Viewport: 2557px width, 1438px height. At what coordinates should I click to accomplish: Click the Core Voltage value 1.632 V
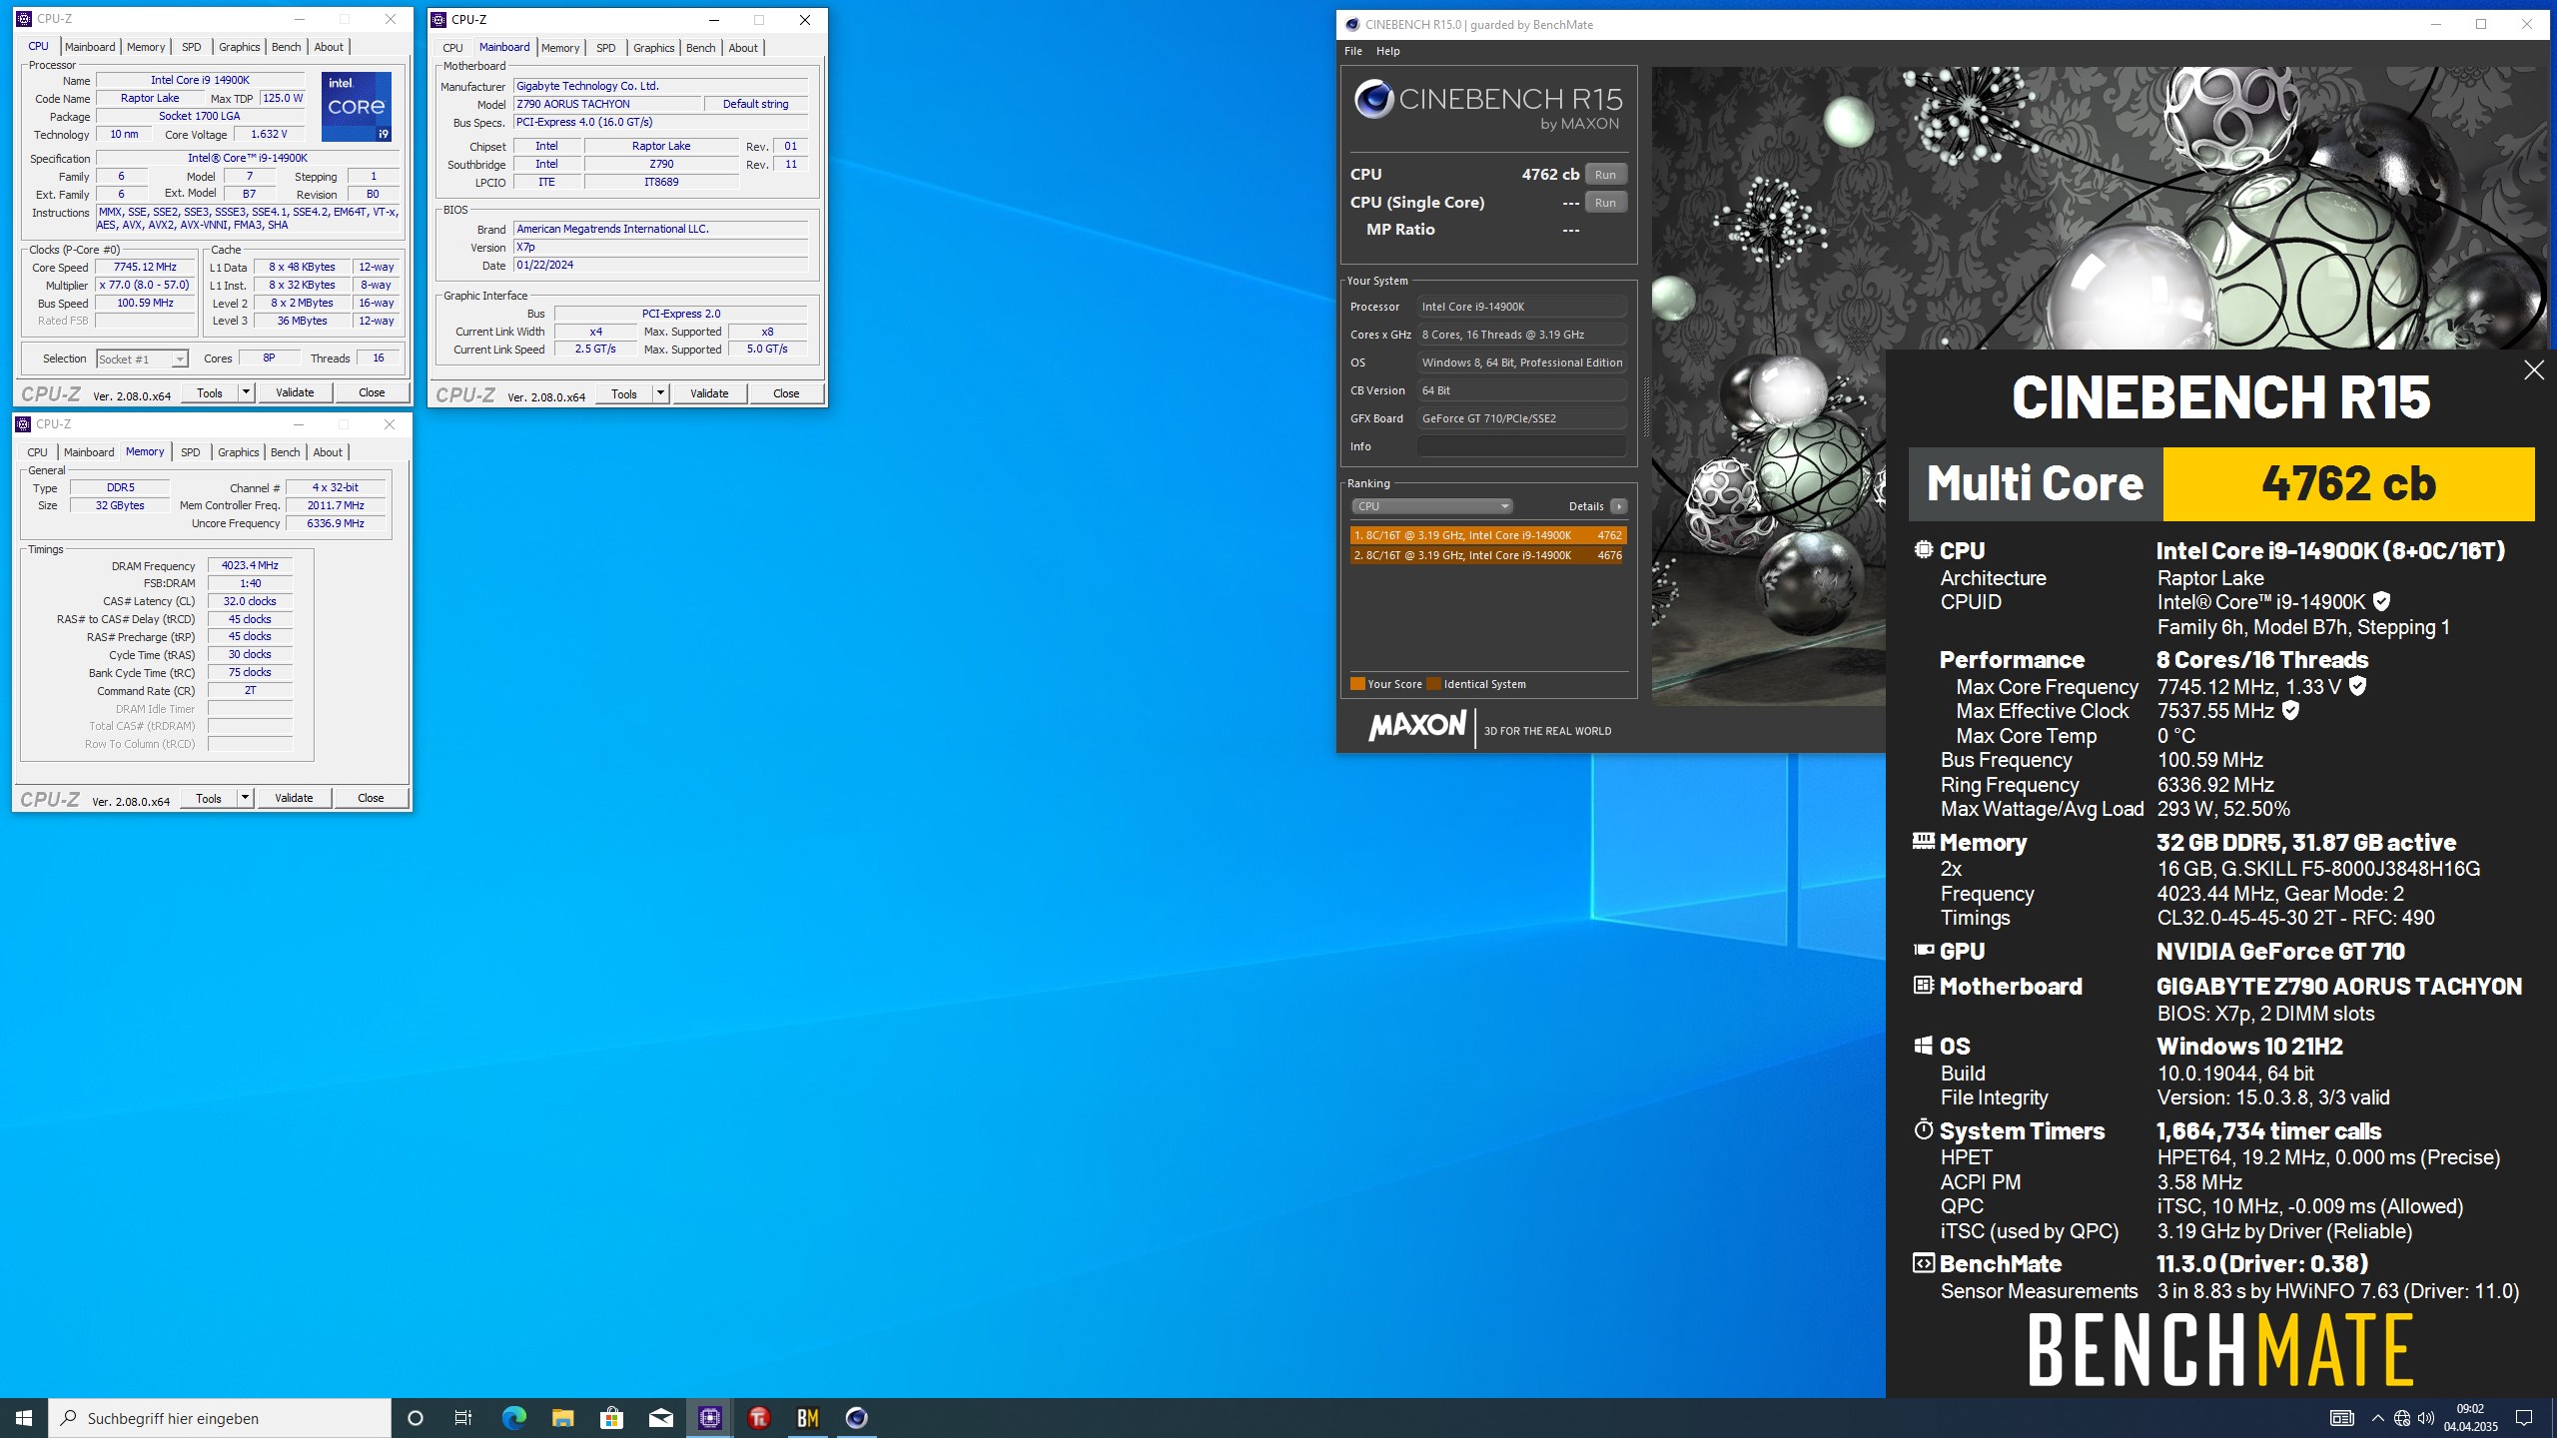(269, 134)
